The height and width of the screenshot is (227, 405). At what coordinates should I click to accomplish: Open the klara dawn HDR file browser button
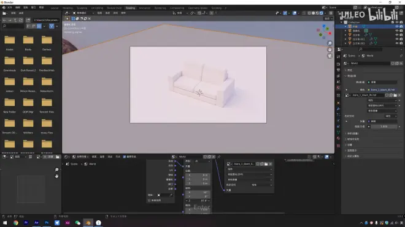[x=395, y=95]
